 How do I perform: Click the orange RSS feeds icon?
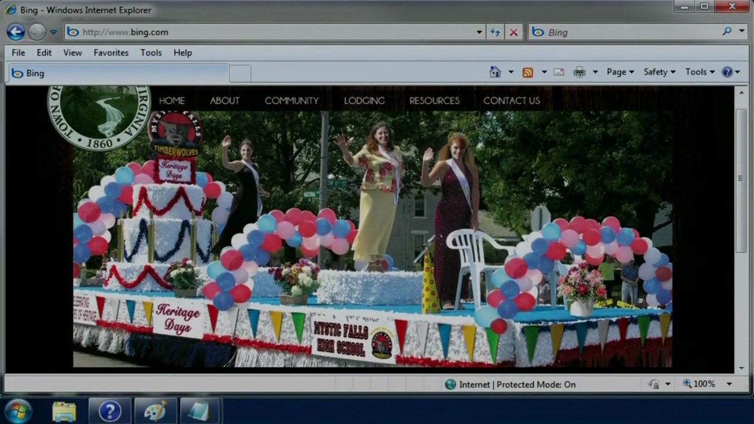pyautogui.click(x=528, y=72)
